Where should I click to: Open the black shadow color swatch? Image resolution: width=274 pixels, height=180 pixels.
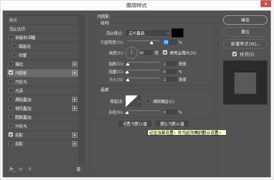(178, 33)
